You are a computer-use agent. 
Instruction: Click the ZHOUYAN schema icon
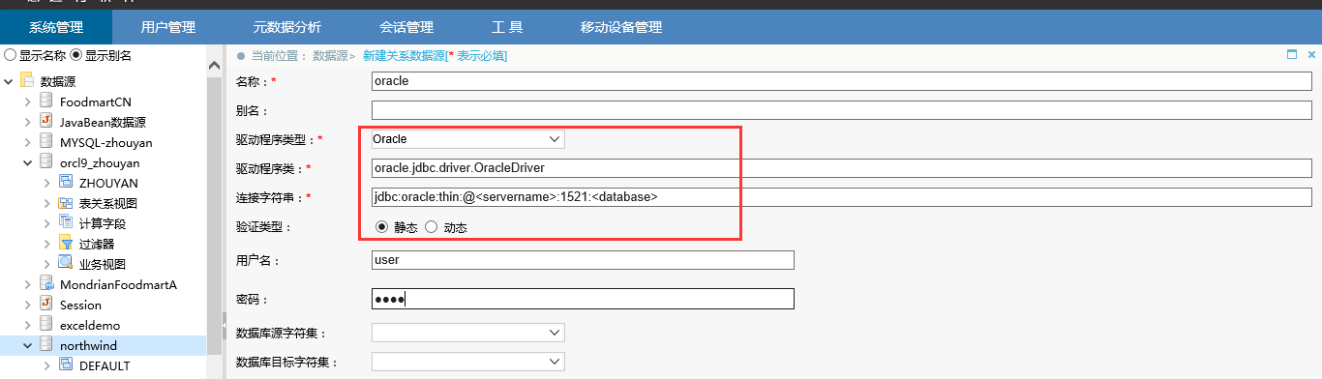point(65,183)
